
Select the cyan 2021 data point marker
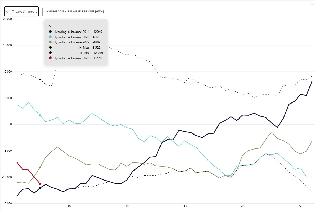point(40,115)
